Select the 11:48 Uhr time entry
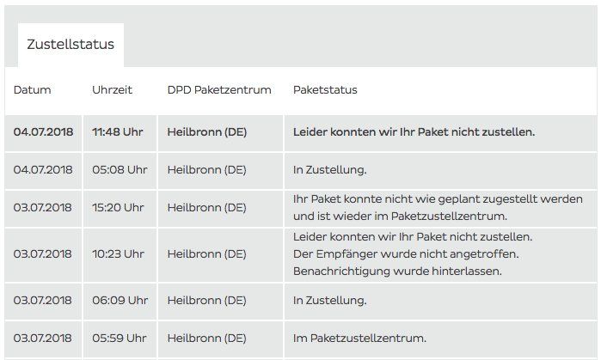Viewport: 601px width, 360px height. pos(118,132)
